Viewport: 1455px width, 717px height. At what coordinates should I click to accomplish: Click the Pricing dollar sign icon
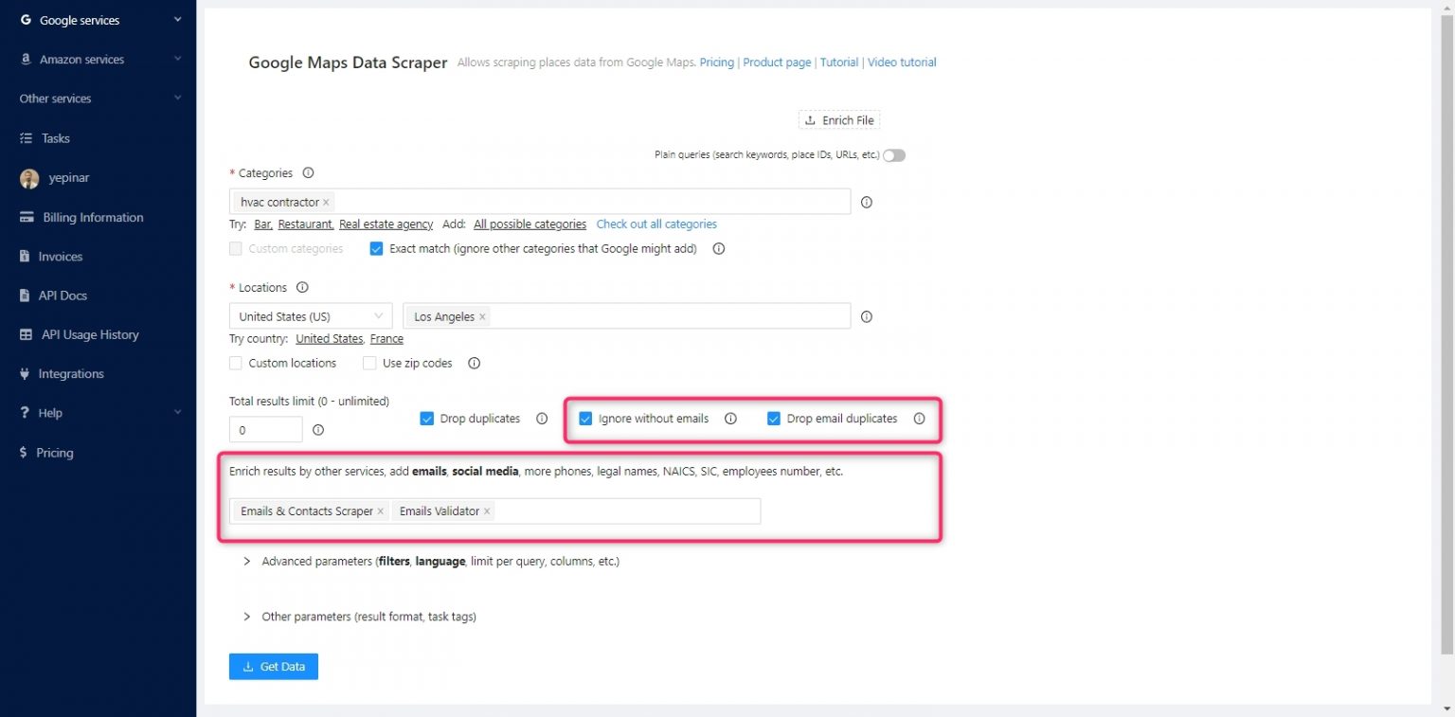(27, 453)
